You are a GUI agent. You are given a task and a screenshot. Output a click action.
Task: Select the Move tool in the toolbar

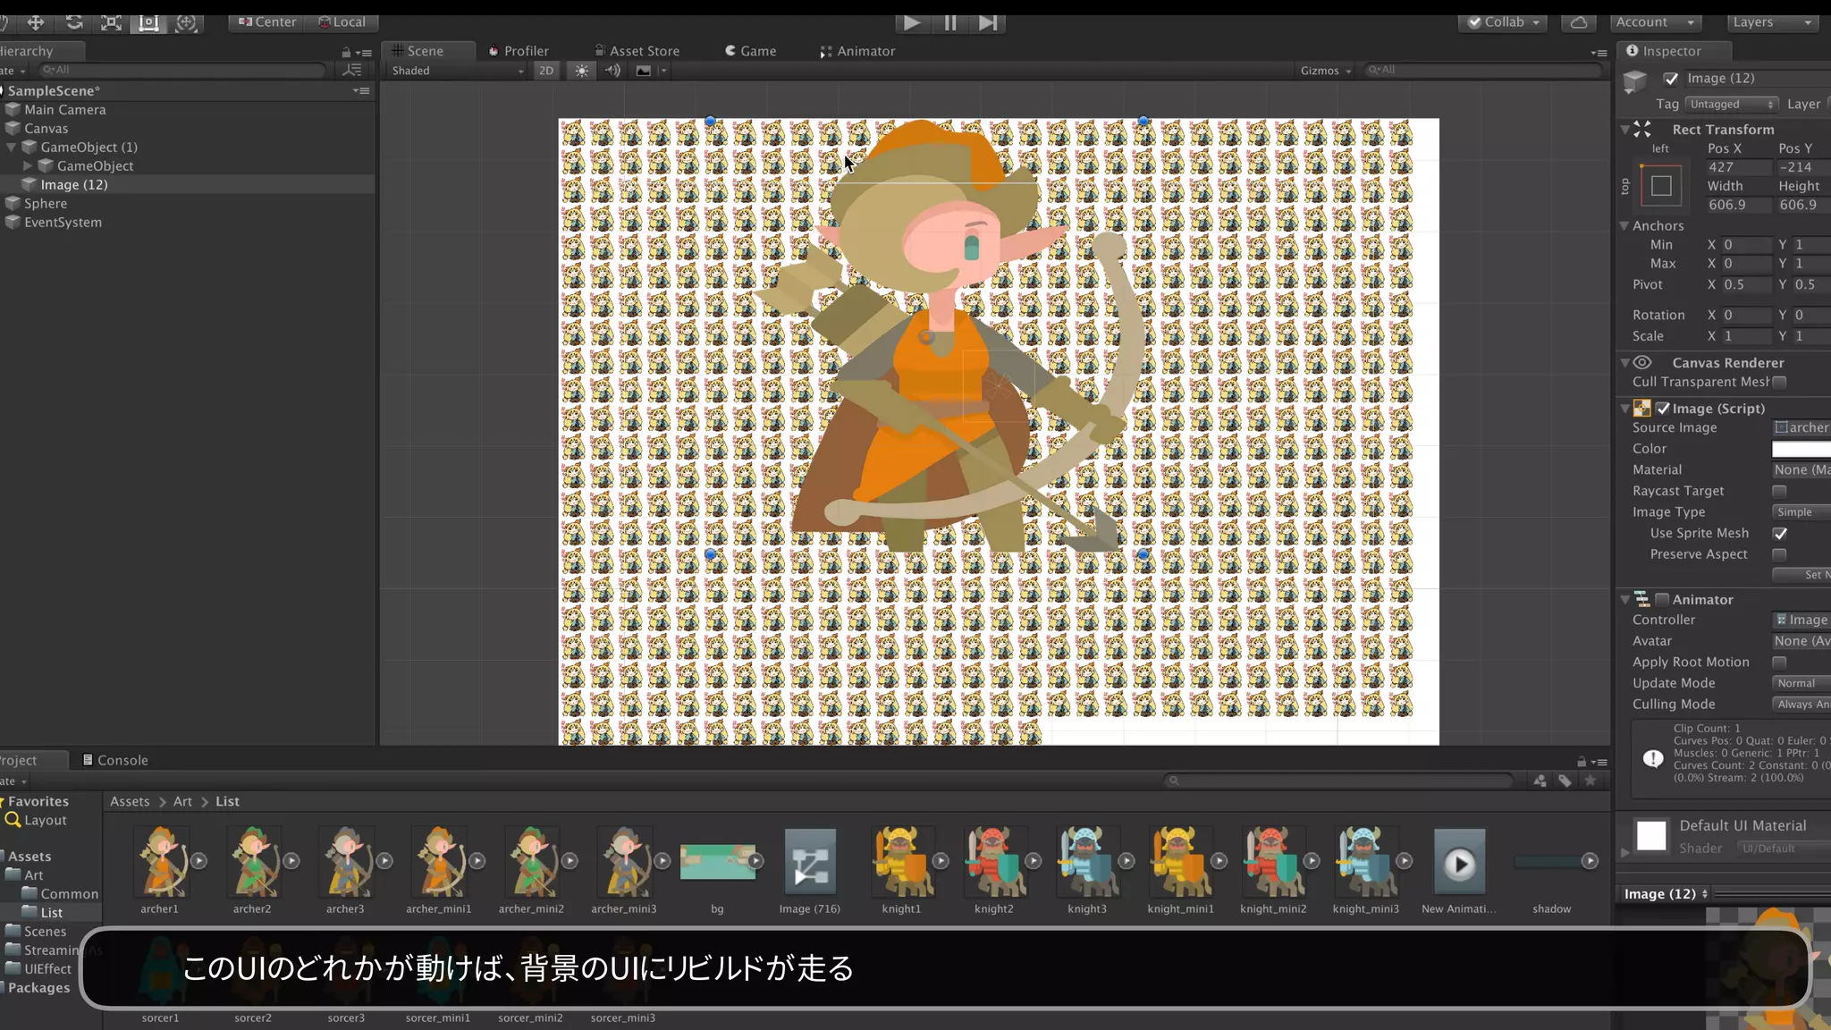pyautogui.click(x=36, y=22)
